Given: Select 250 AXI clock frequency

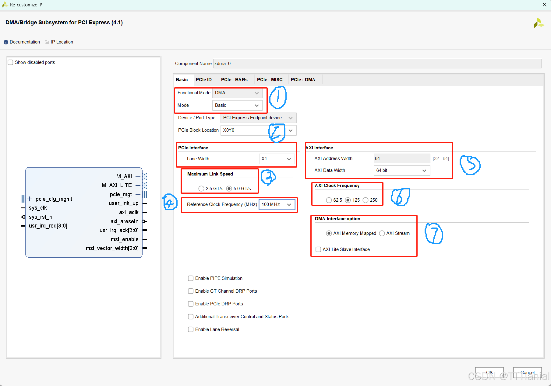Looking at the screenshot, I should pos(366,200).
